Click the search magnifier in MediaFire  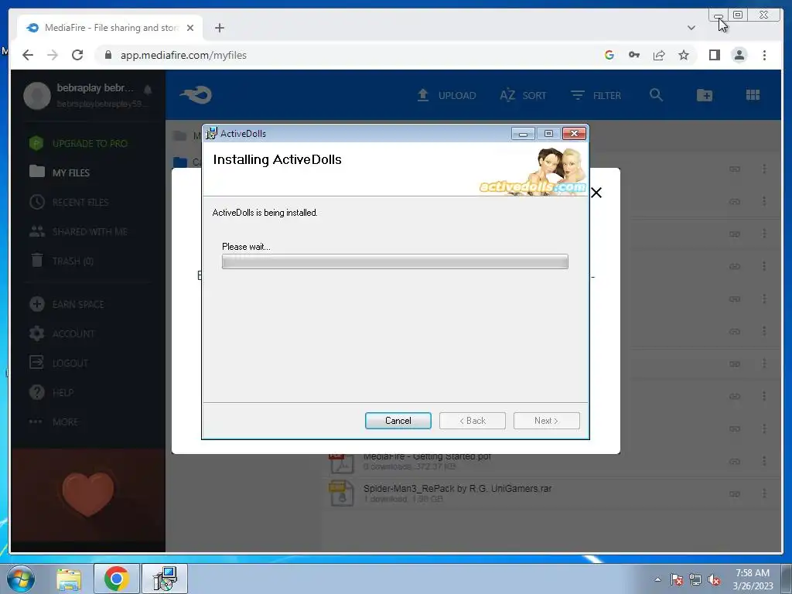656,95
